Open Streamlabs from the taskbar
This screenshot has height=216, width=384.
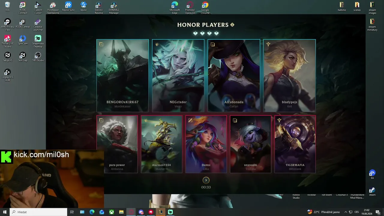[x=170, y=212]
